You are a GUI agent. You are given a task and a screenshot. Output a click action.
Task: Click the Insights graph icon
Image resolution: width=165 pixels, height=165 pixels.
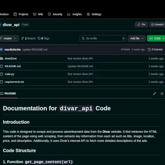point(69,14)
